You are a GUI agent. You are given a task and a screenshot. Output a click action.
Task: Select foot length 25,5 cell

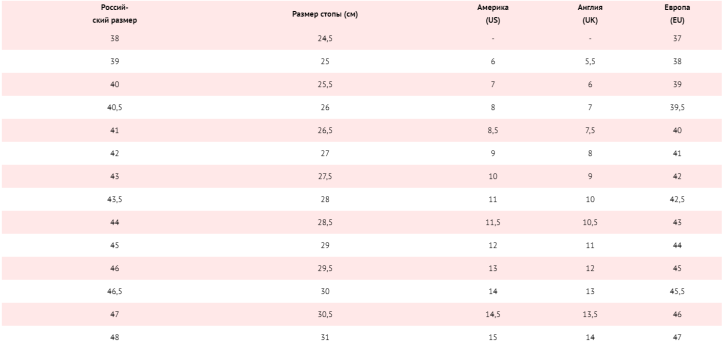coord(325,84)
